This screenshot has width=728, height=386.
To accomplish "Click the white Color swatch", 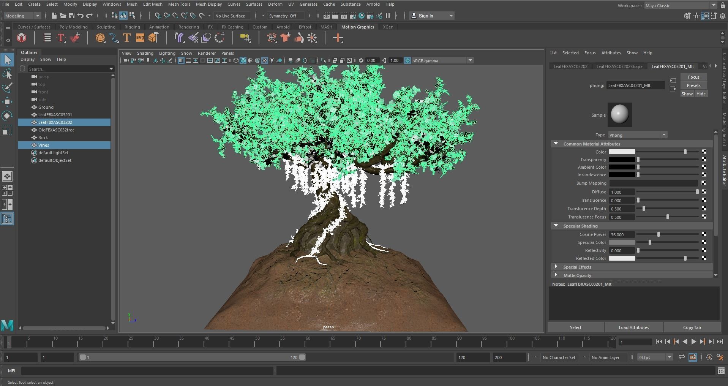I will (x=622, y=152).
